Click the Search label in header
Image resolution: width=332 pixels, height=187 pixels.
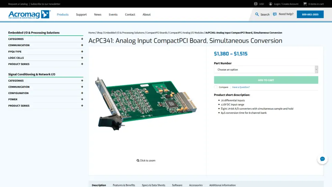pos(265,15)
